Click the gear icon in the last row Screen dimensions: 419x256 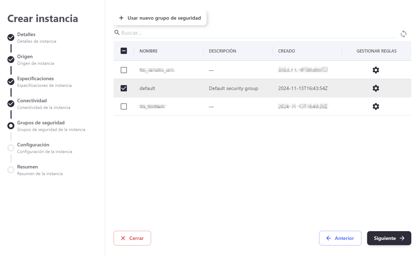click(x=376, y=106)
